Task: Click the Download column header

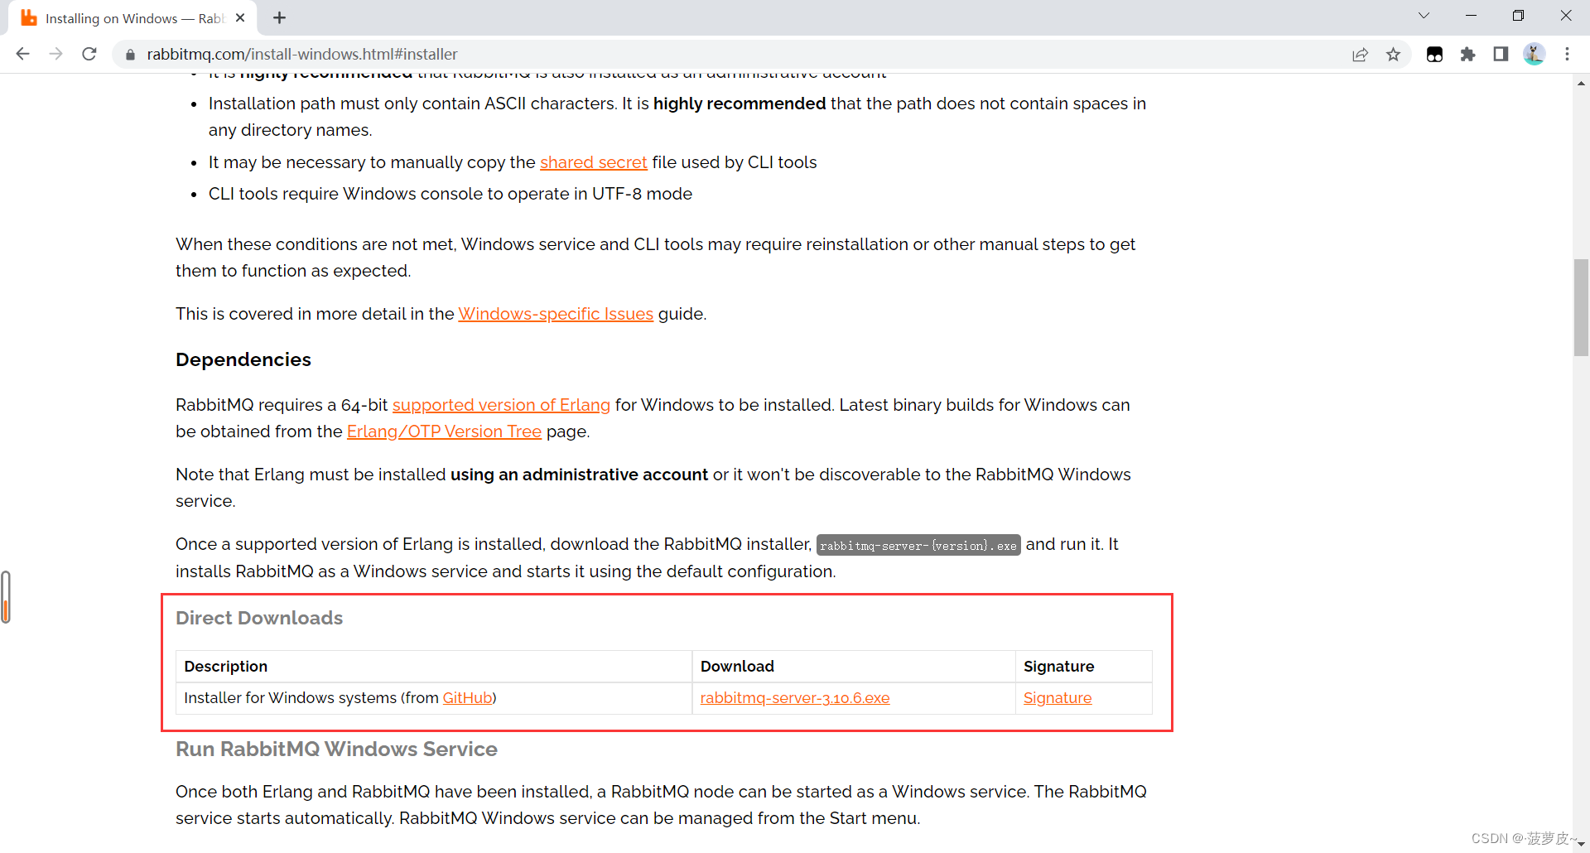Action: [737, 667]
